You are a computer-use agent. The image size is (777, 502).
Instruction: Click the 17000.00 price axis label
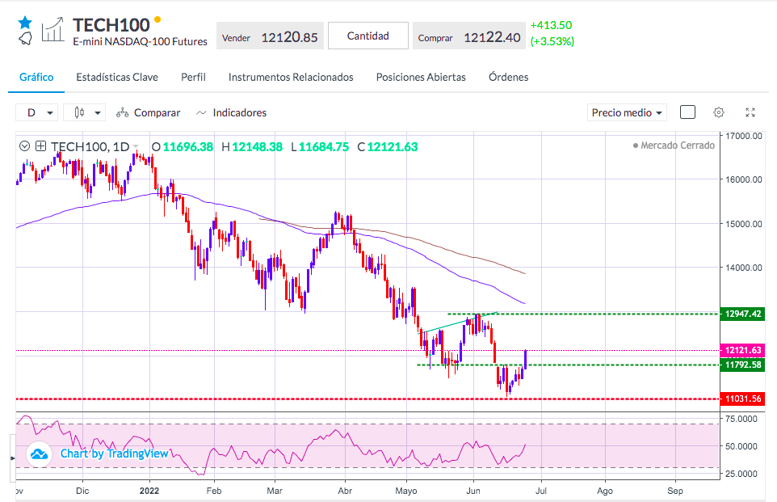point(744,136)
